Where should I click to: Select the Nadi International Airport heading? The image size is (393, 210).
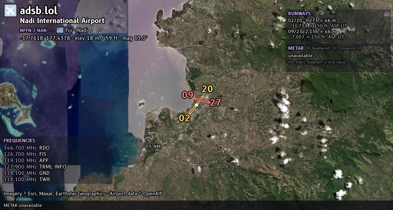[62, 21]
